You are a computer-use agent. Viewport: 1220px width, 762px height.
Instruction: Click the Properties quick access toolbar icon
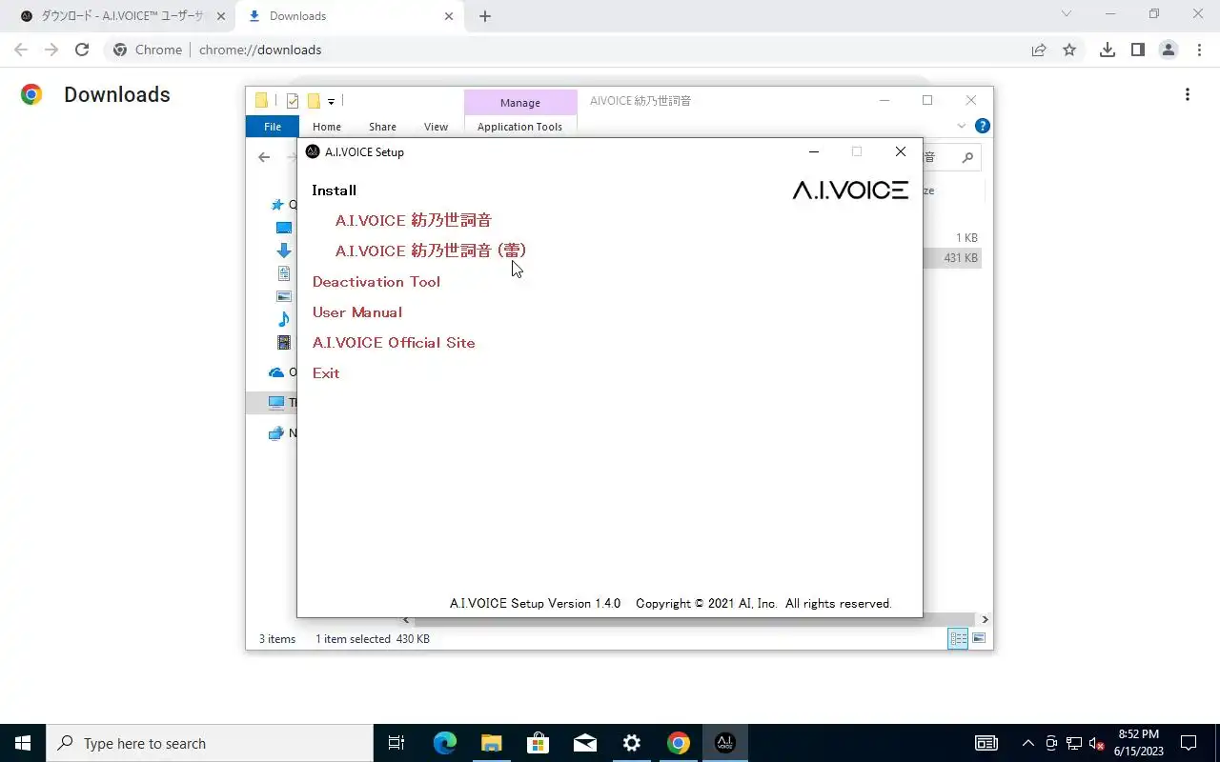tap(293, 101)
